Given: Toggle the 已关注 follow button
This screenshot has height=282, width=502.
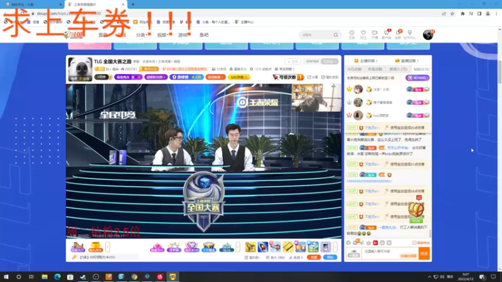Looking at the screenshot, I should click(x=329, y=61).
